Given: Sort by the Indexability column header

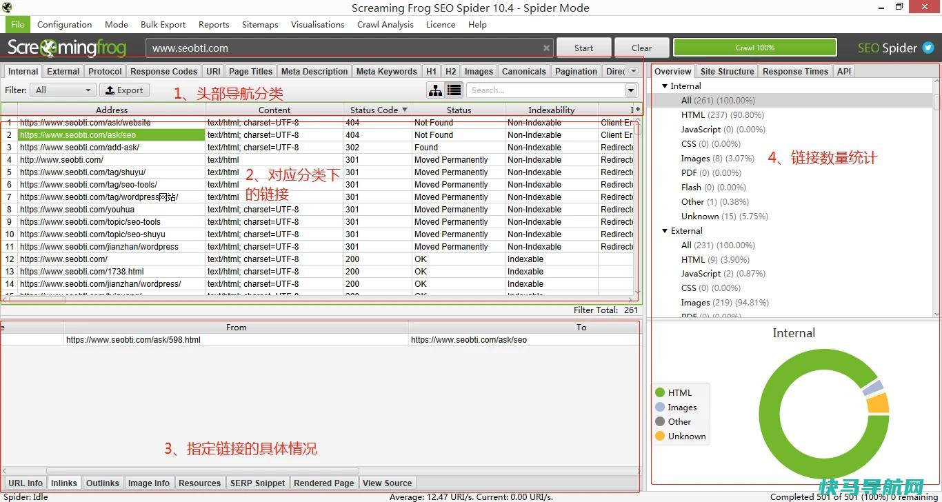Looking at the screenshot, I should click(552, 110).
